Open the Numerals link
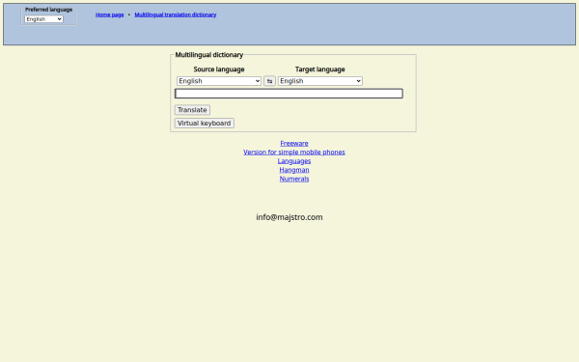 294,179
